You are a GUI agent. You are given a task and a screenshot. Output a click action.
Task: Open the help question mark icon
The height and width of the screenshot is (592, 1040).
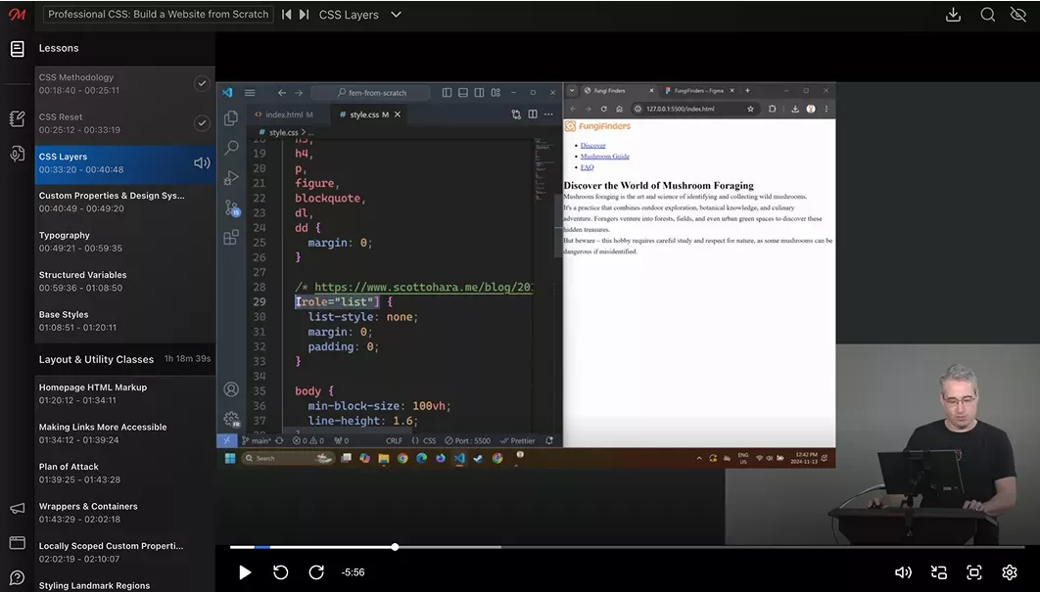coord(17,577)
